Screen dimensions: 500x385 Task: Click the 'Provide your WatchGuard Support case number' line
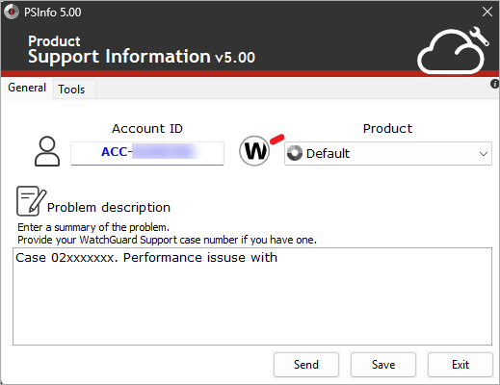pos(167,240)
